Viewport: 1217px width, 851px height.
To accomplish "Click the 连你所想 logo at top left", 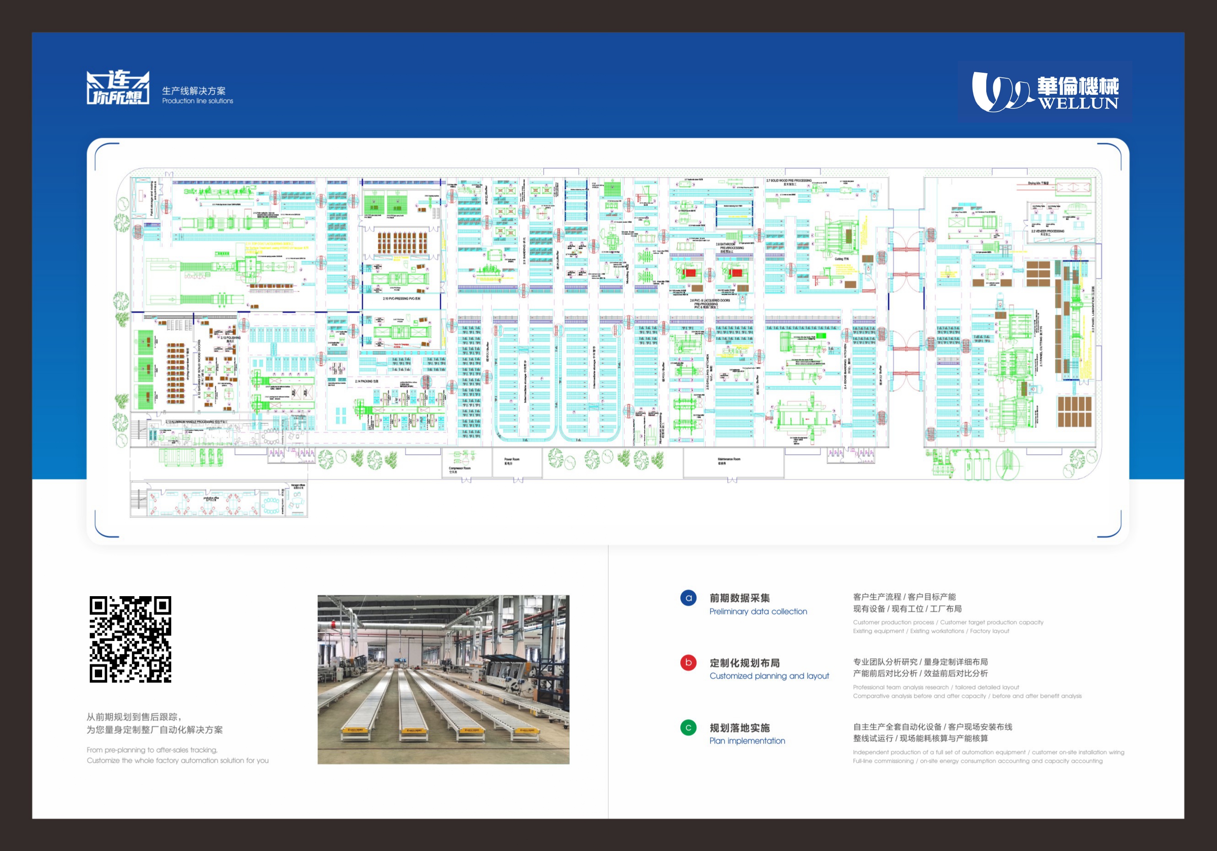I will click(118, 88).
